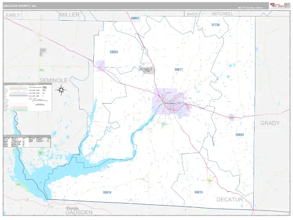Open the ZIP code index table
This screenshot has height=220, width=293.
click(27, 141)
